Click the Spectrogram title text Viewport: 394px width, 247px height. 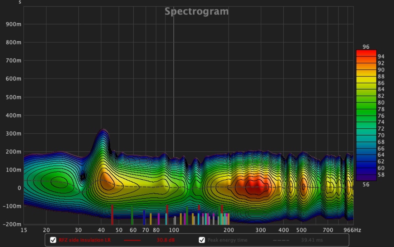[196, 11]
